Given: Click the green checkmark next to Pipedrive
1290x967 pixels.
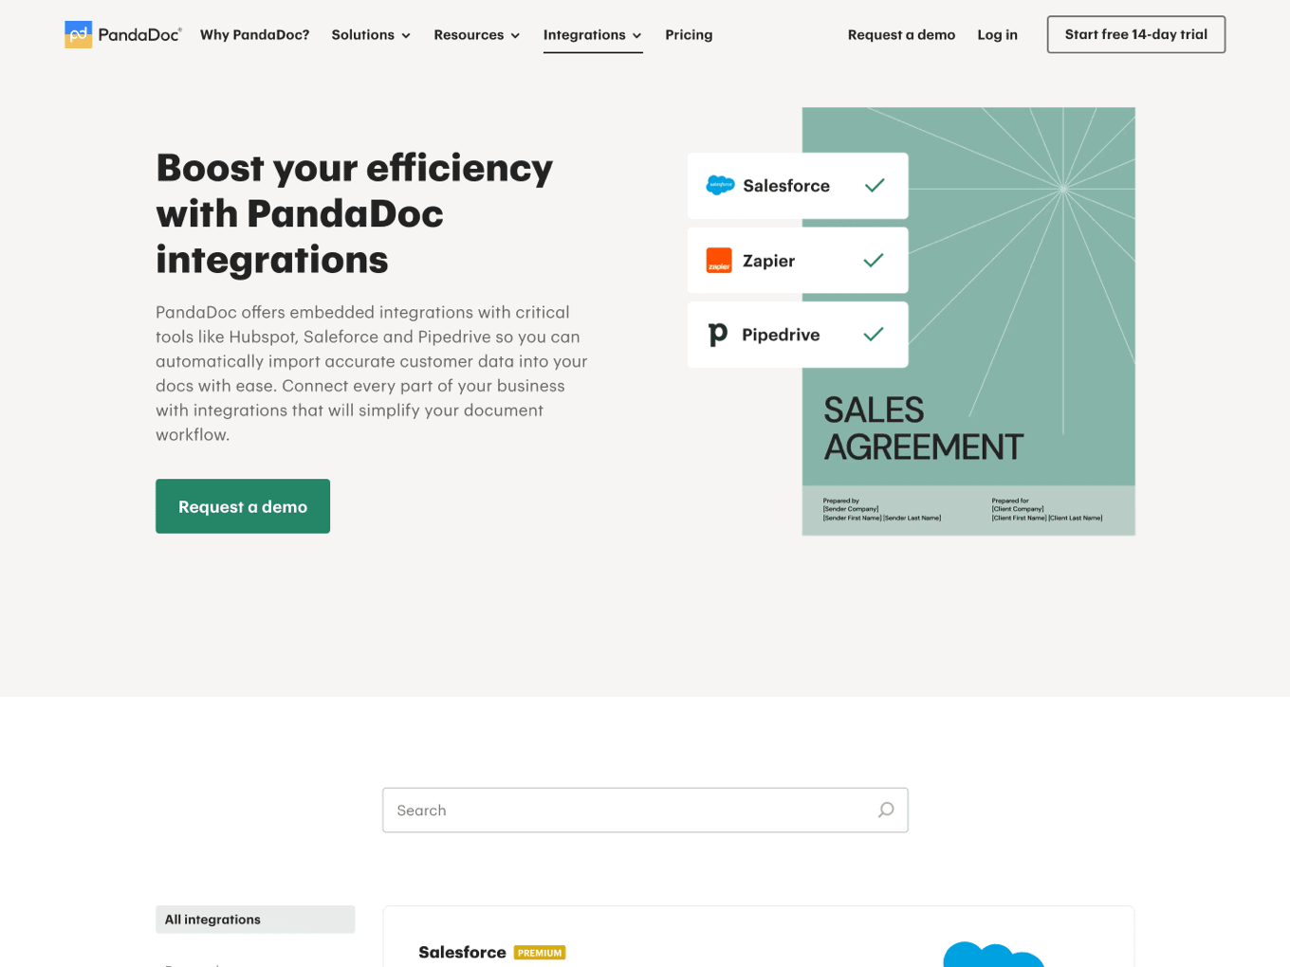Looking at the screenshot, I should pos(874,334).
